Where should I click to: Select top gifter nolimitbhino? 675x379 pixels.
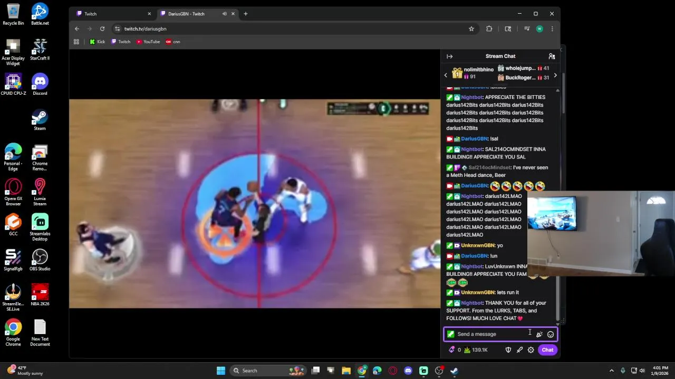click(473, 73)
